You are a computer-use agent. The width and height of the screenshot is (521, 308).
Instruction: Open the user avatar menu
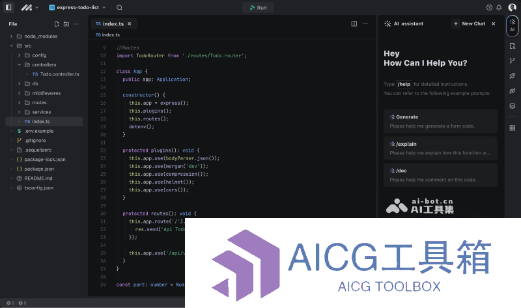pyautogui.click(x=512, y=7)
